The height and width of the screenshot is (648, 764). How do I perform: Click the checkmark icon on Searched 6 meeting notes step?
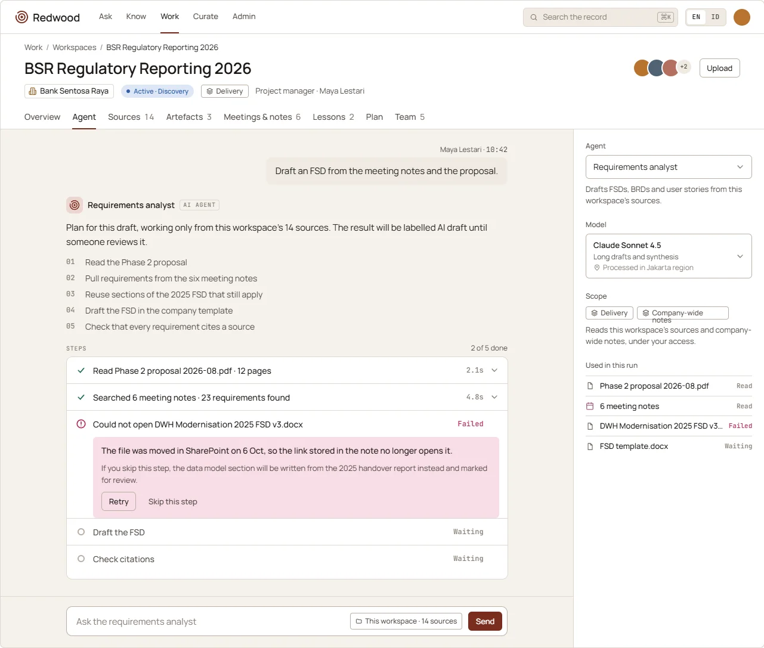coord(81,397)
